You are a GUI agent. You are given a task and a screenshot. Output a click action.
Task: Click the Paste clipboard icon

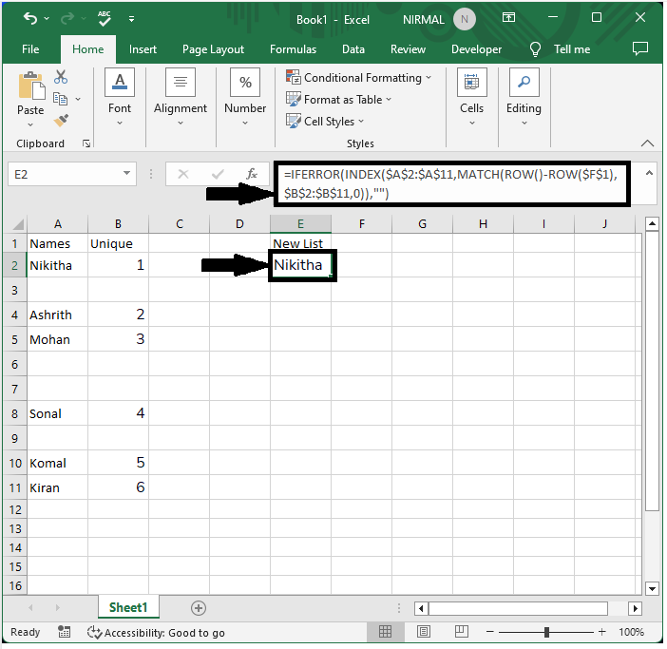(30, 86)
